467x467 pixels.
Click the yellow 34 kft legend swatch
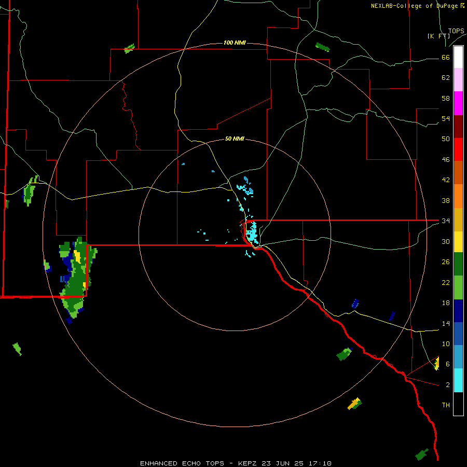(458, 242)
